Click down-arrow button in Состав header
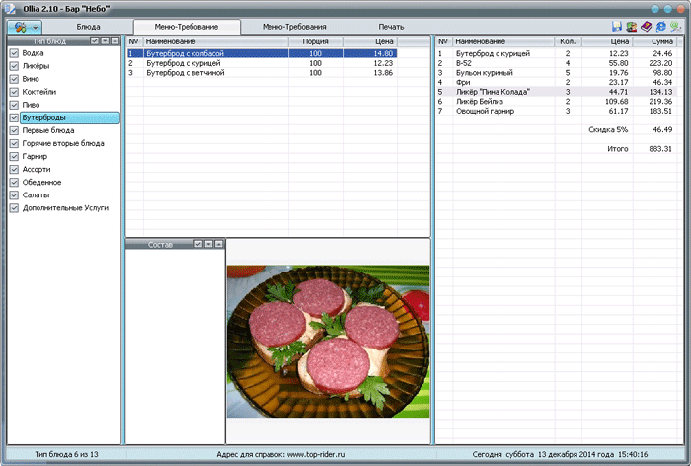Image resolution: width=691 pixels, height=466 pixels. (x=209, y=243)
